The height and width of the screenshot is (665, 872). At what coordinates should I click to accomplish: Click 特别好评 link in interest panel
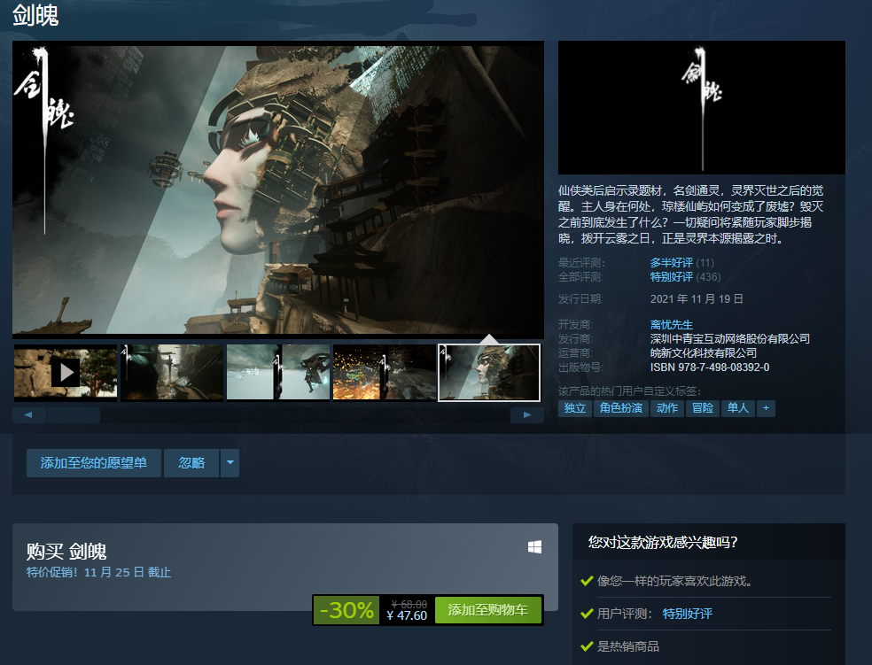coord(688,614)
